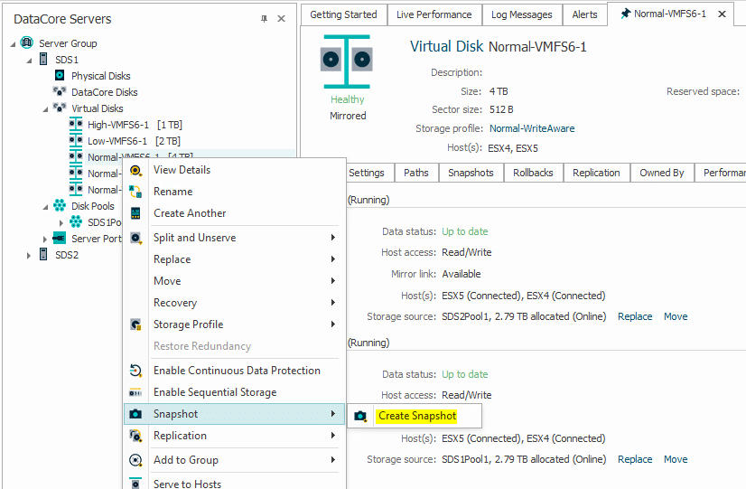746x489 pixels.
Task: Collapse the Server Group tree node
Action: click(13, 44)
